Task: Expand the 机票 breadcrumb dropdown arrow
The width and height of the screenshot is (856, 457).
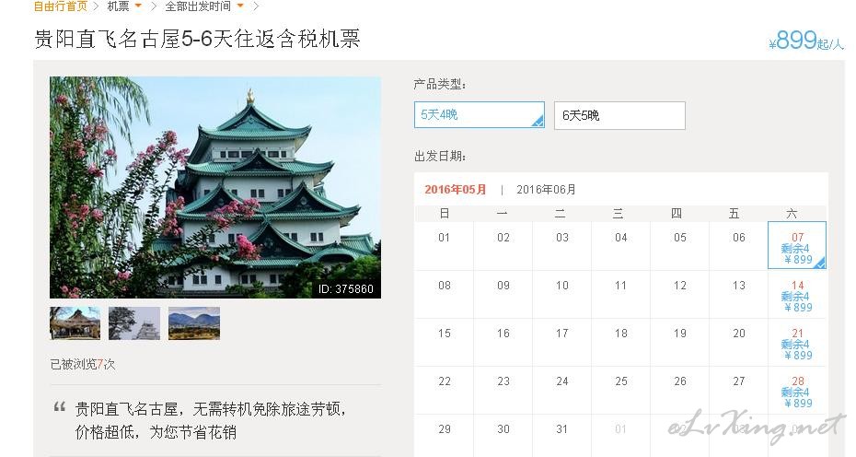Action: tap(138, 6)
